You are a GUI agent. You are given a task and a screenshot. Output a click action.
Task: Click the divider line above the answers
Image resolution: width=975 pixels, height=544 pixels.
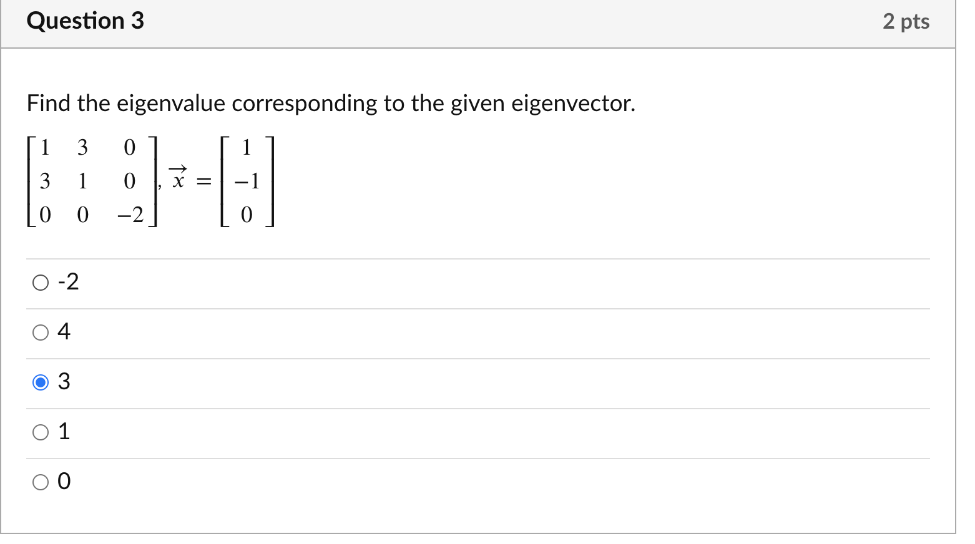pos(478,257)
